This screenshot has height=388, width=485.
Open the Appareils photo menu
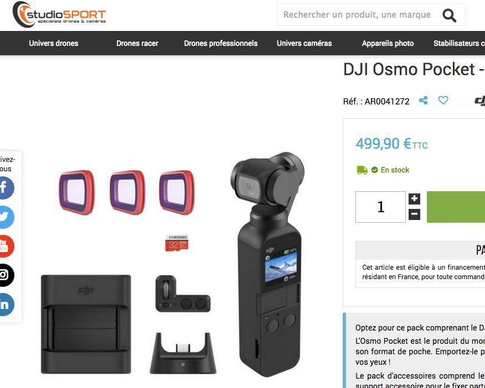coord(388,43)
